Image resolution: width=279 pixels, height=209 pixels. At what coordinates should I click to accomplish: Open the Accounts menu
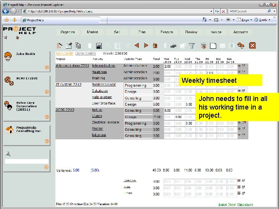click(241, 32)
